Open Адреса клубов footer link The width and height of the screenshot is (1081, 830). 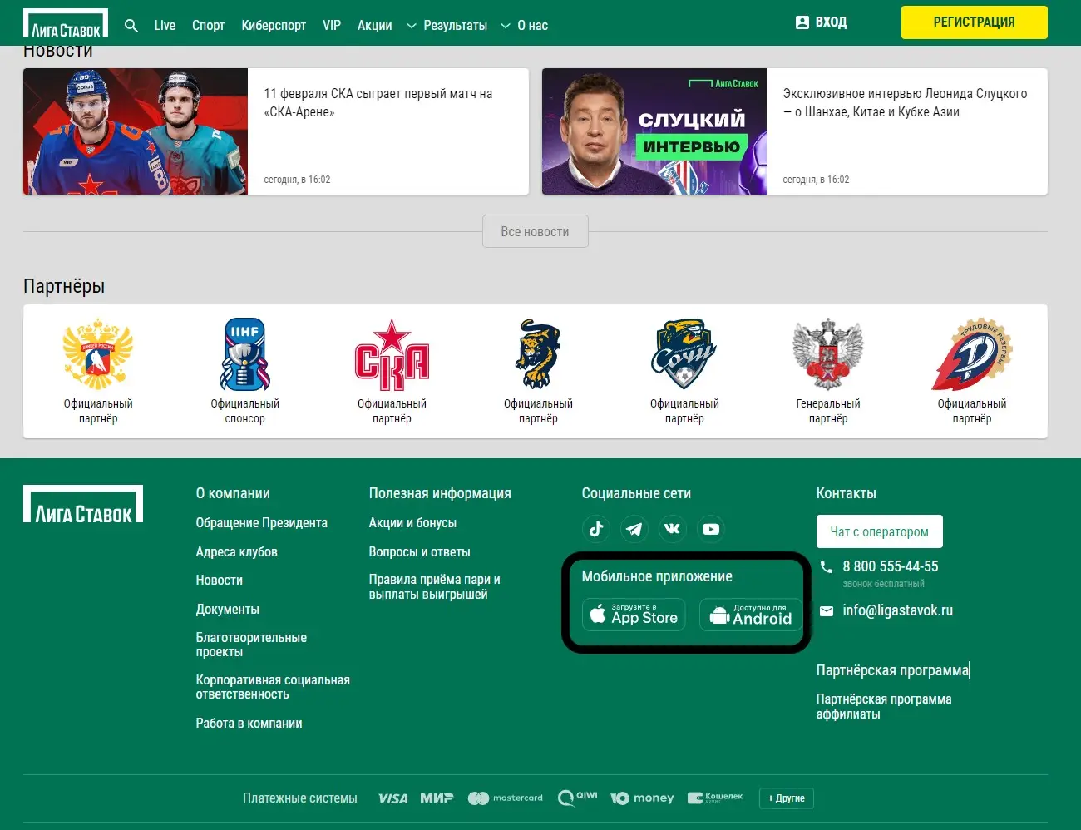[x=237, y=552]
